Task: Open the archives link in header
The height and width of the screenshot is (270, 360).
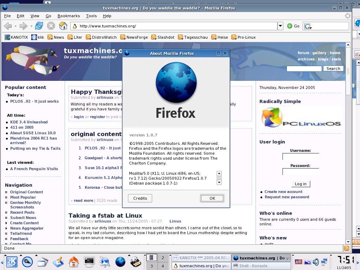Action: point(306,59)
